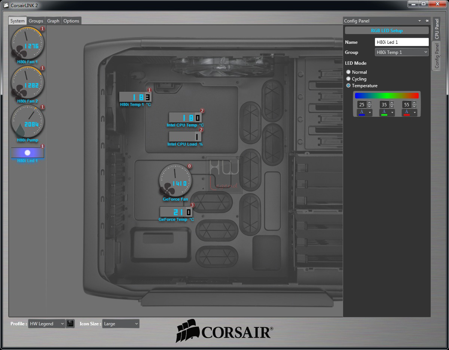449x350 pixels.
Task: Open Config Panel window position menu arrow
Action: [419, 21]
